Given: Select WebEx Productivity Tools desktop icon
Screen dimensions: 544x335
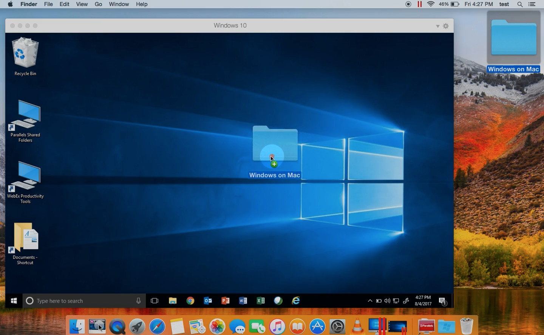Looking at the screenshot, I should (25, 183).
